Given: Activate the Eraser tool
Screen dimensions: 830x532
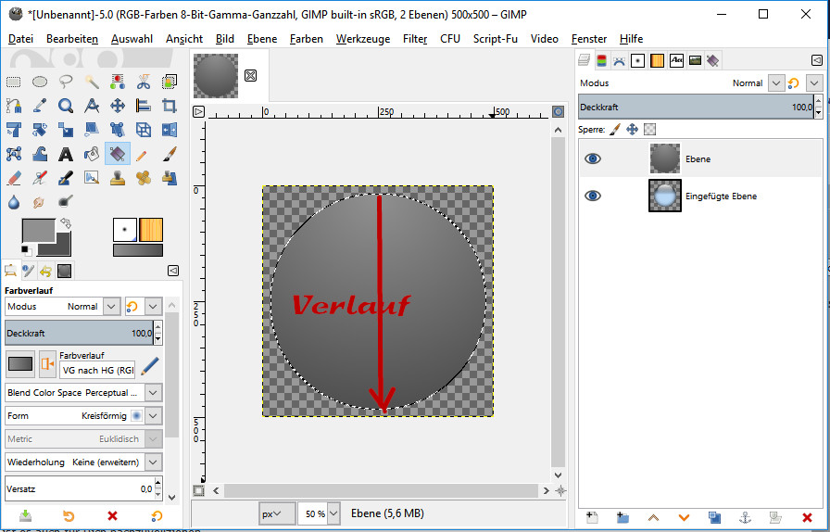Looking at the screenshot, I should pos(14,178).
